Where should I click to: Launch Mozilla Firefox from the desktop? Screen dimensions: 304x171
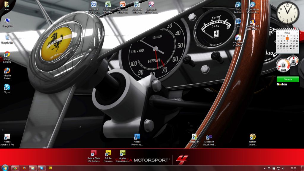coord(7,74)
